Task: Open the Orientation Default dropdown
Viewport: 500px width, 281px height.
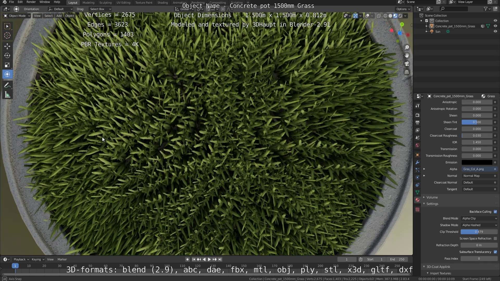Action: click(x=60, y=9)
